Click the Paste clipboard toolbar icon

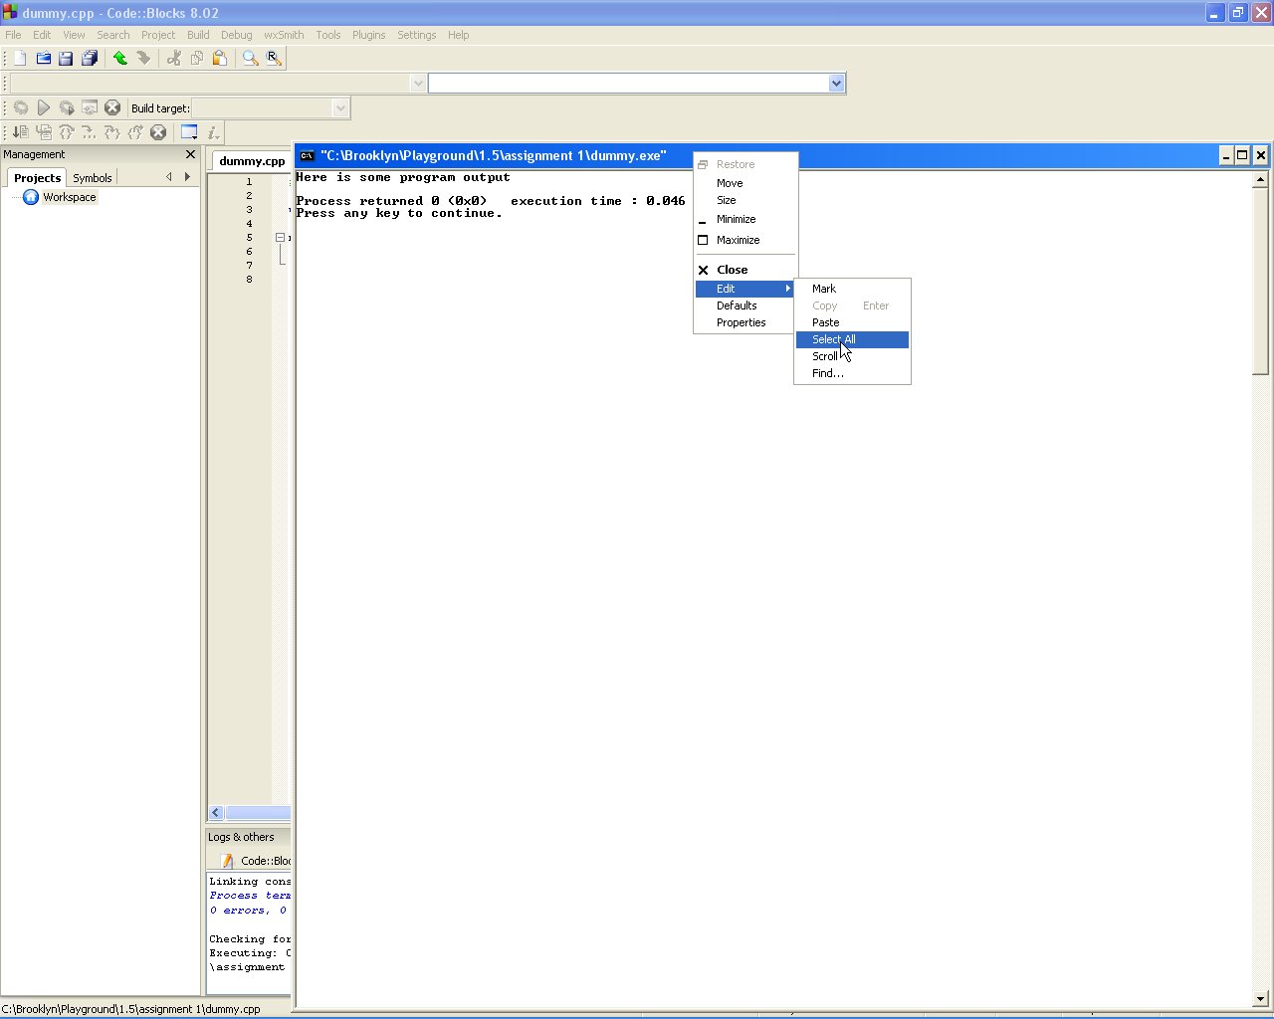point(220,59)
